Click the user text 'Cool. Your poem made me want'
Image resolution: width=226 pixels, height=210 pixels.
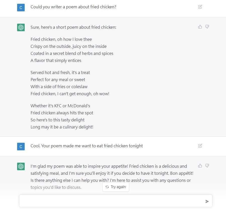87,146
